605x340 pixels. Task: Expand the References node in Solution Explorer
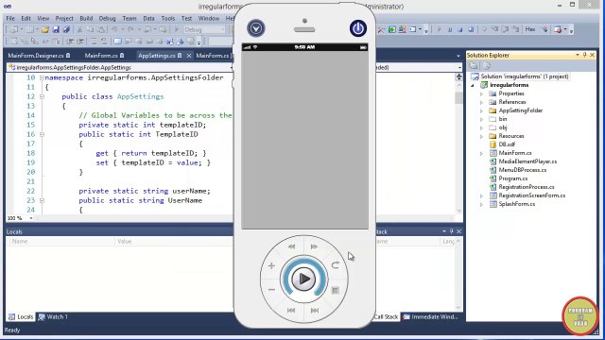[x=481, y=102]
